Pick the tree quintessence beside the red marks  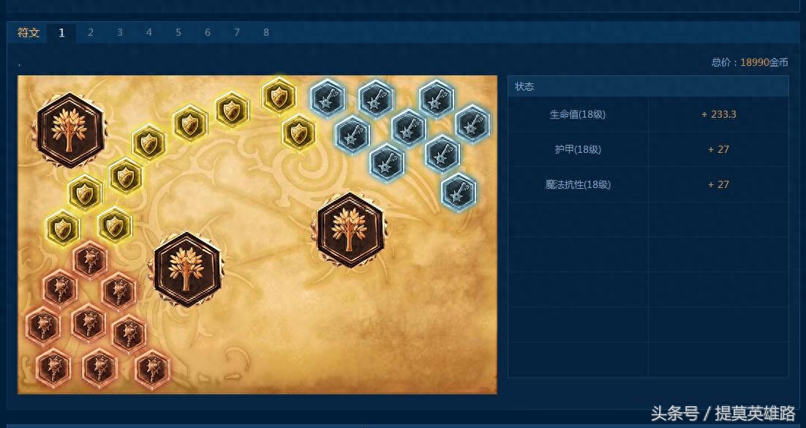[x=187, y=269]
